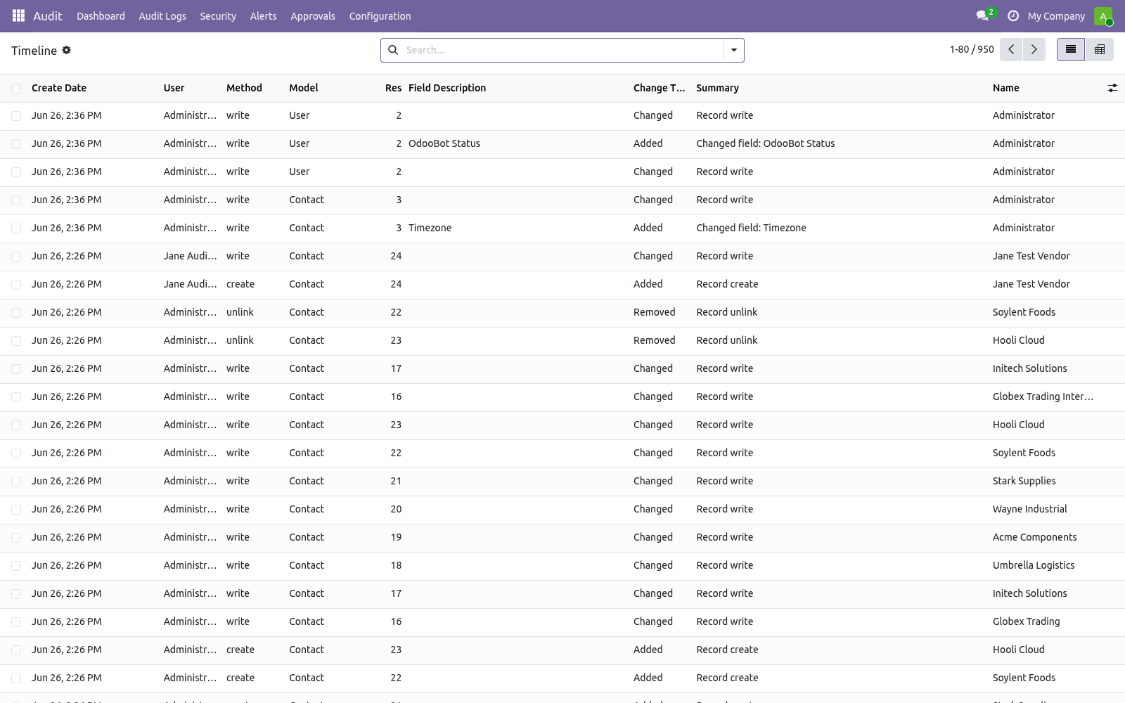The image size is (1125, 703).
Task: Check the Hooli Cloud unlink row
Action: click(x=16, y=340)
